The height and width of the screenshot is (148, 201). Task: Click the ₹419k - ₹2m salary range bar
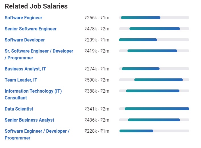[x=152, y=51]
